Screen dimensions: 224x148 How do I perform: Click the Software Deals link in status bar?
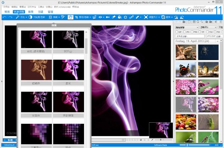pyautogui.click(x=160, y=145)
